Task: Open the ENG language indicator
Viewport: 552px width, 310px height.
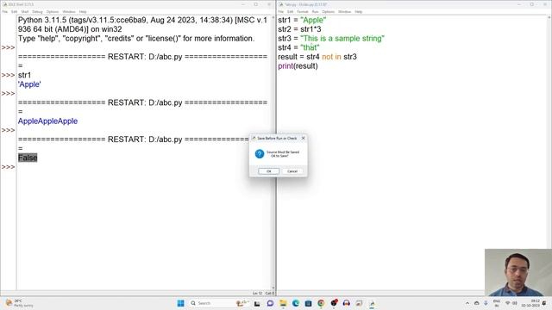Action: 497,303
